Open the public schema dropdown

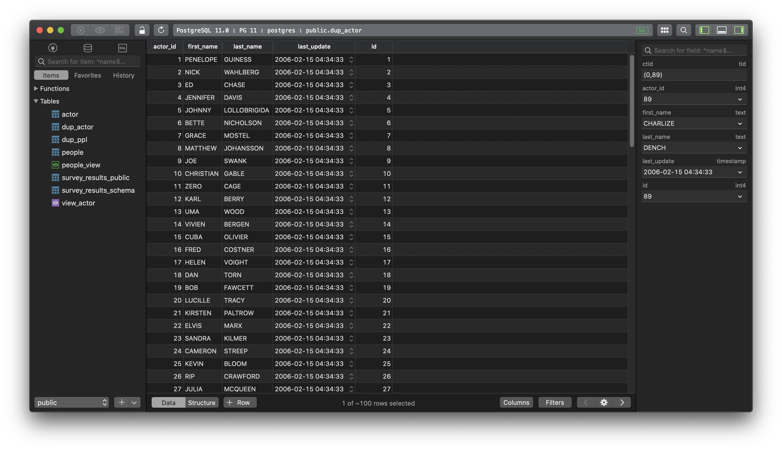pos(71,402)
